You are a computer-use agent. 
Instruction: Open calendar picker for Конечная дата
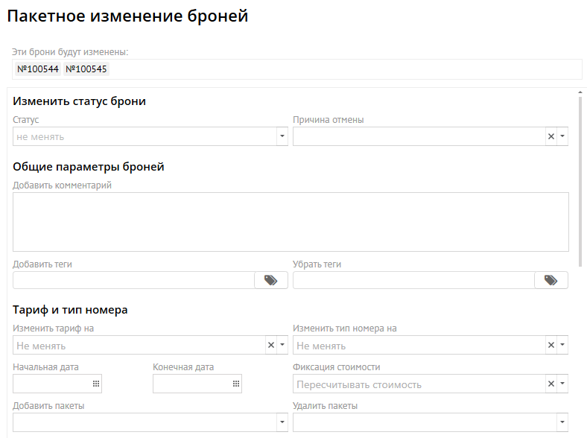(235, 384)
